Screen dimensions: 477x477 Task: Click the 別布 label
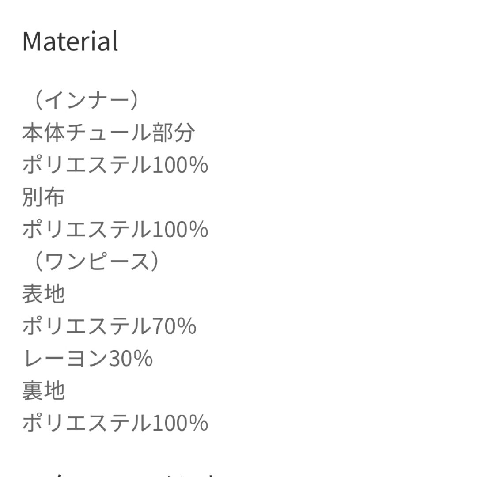(x=43, y=197)
